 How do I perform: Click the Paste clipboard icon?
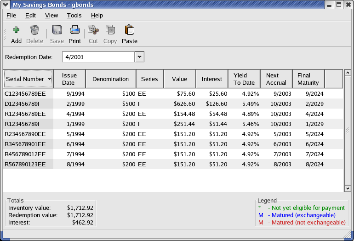point(130,30)
